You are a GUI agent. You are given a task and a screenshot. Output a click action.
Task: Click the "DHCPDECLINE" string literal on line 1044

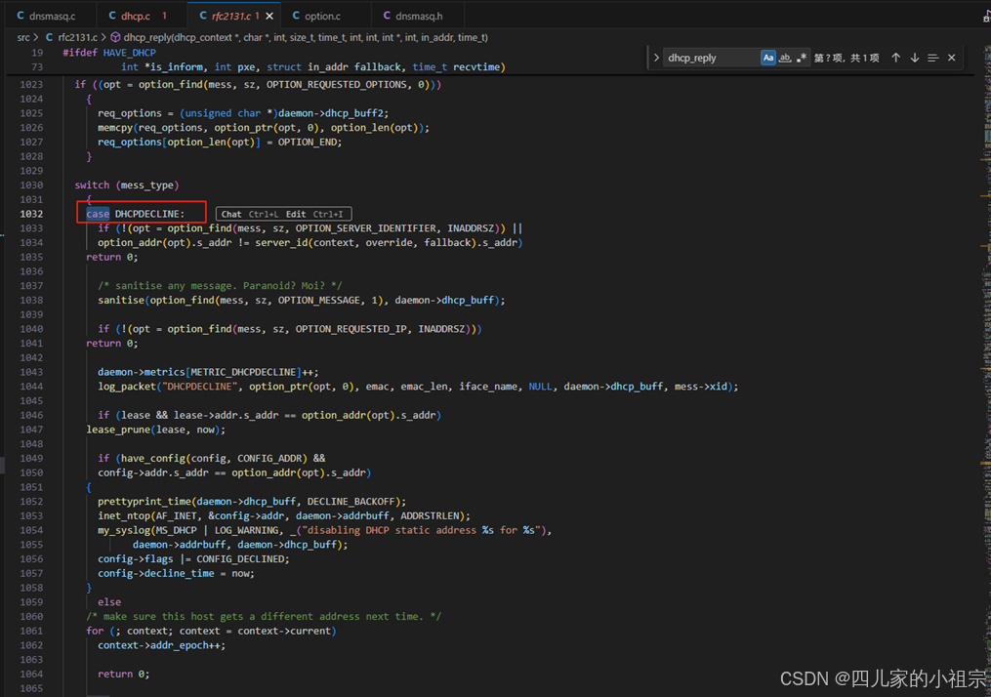(200, 387)
